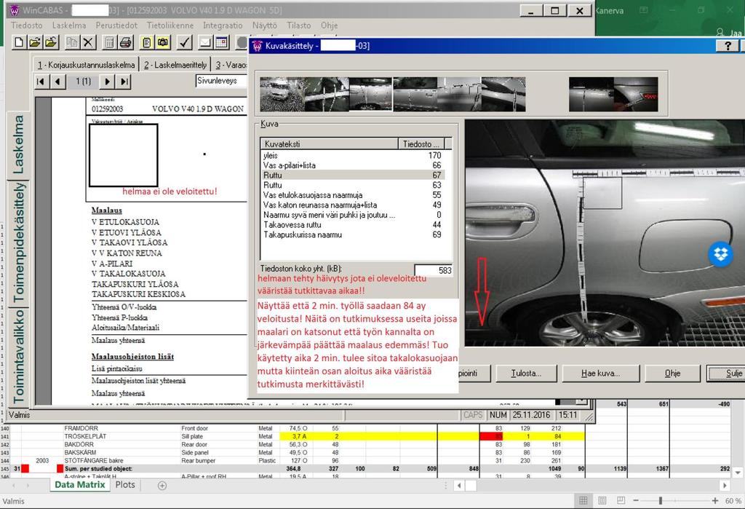Click the Hae kuva... button
Image resolution: width=745 pixels, height=509 pixels.
coord(600,374)
